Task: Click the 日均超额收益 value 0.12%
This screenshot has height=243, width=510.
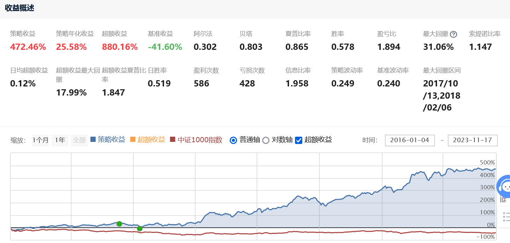Action: (23, 84)
